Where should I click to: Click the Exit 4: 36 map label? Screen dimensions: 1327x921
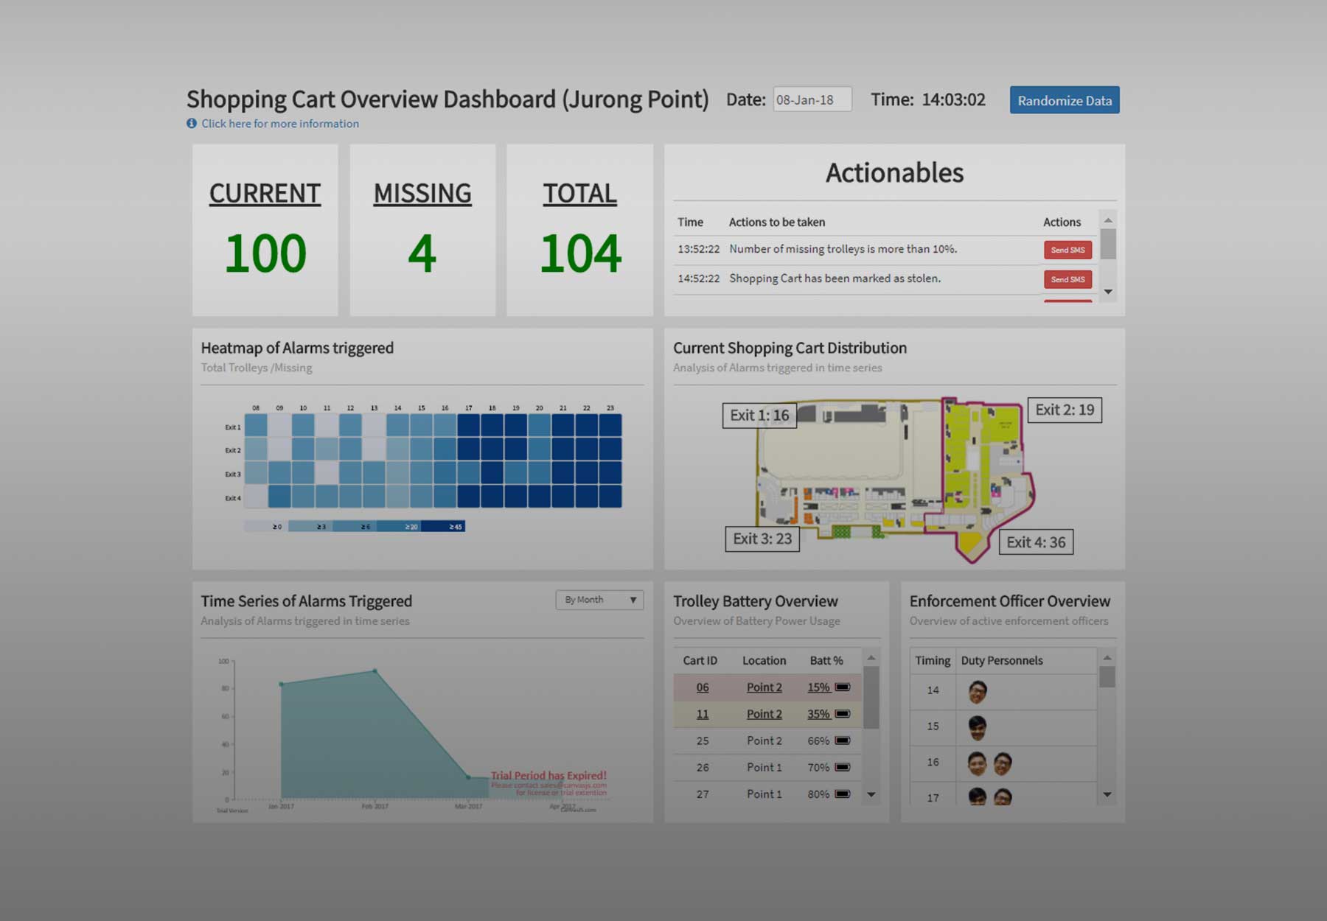click(1036, 542)
